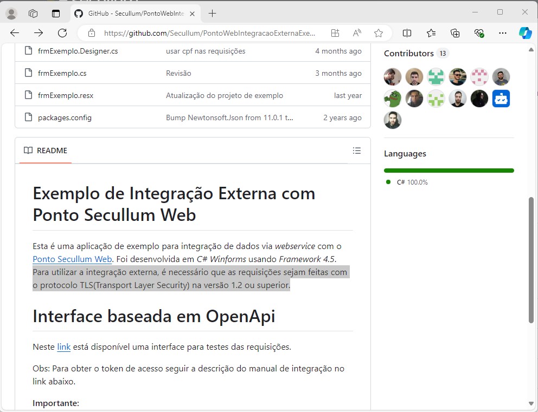Open the browser profile avatar icon
This screenshot has height=412, width=538.
(11, 14)
